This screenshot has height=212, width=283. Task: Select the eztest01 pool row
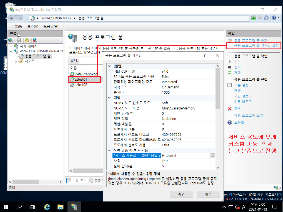coord(84,80)
